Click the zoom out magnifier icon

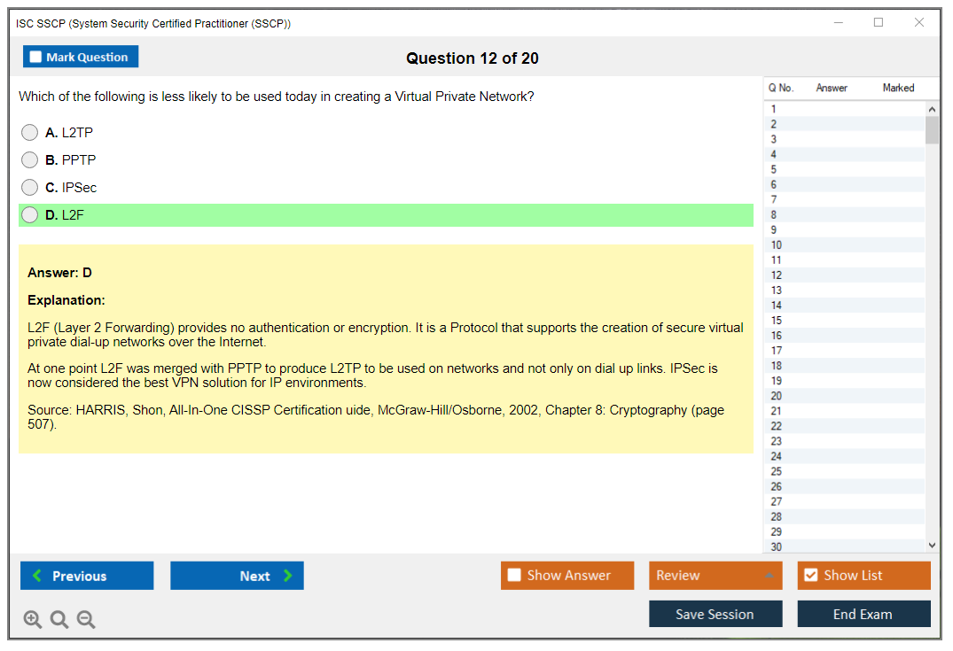86,620
